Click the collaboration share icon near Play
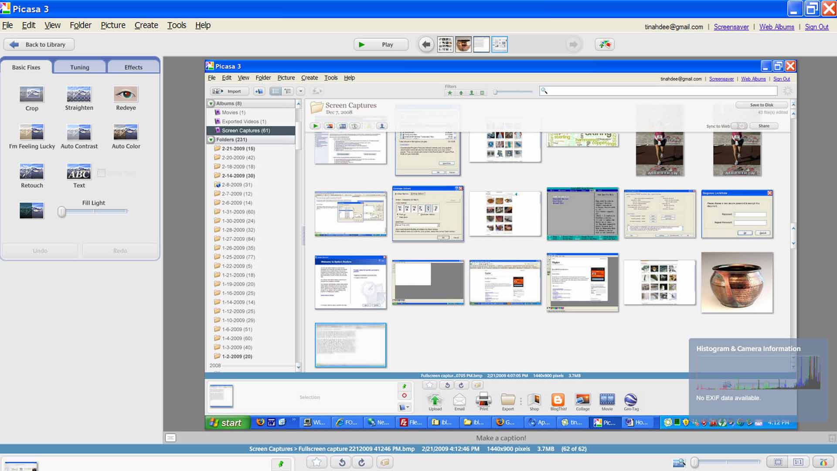 605,44
